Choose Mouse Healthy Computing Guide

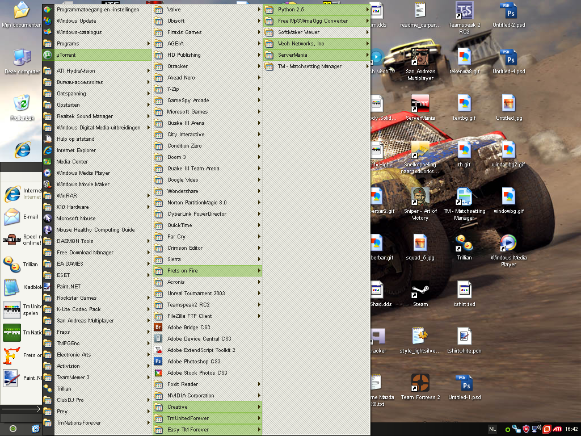(x=96, y=229)
